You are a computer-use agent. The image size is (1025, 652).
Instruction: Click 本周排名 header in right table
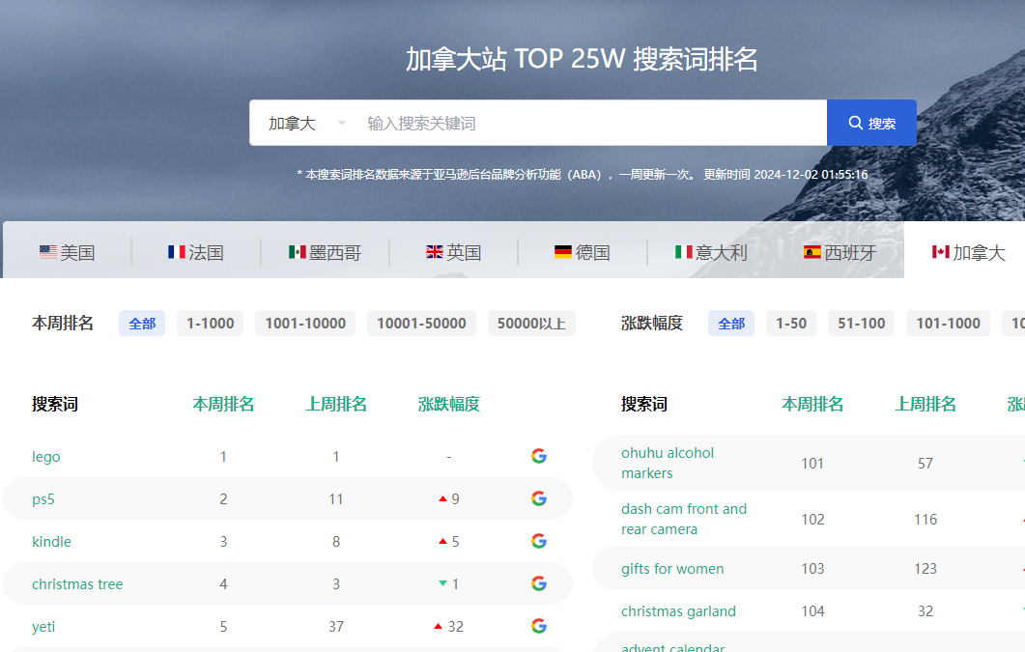click(x=812, y=404)
